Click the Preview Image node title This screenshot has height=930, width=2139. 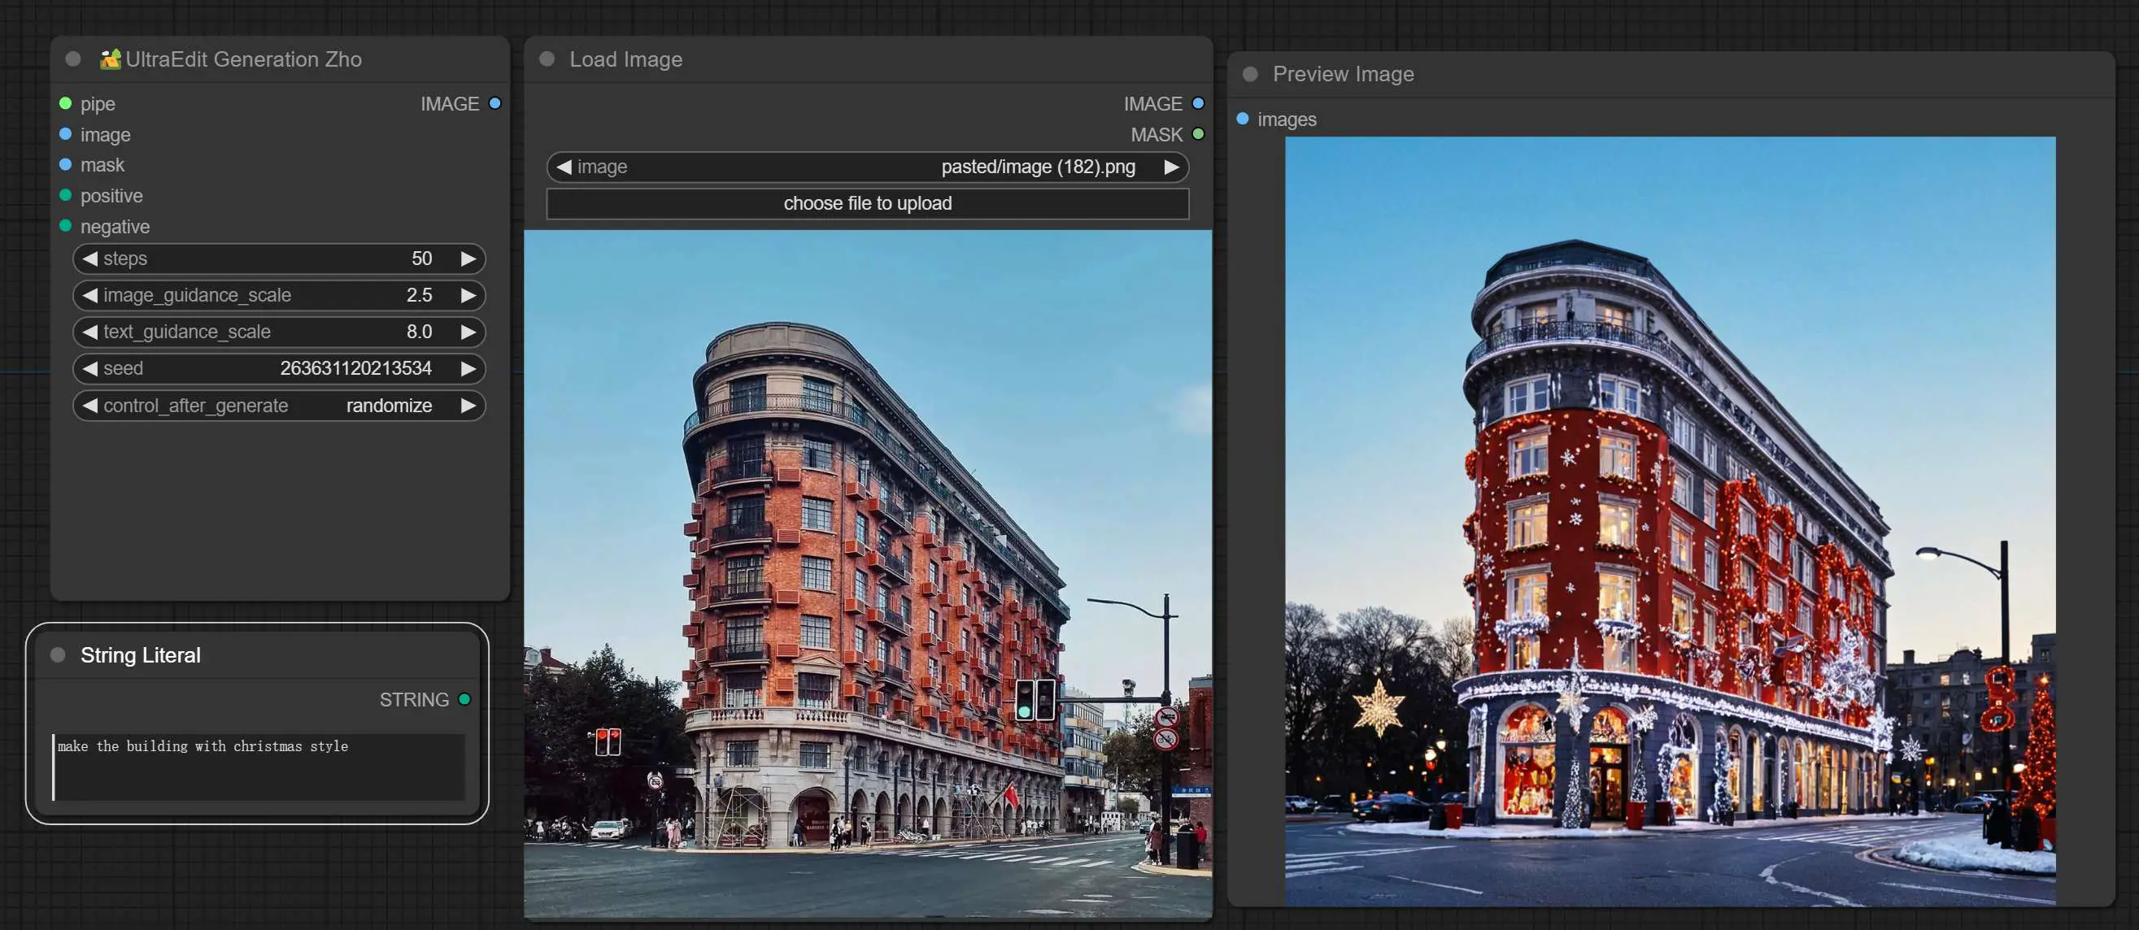1343,74
